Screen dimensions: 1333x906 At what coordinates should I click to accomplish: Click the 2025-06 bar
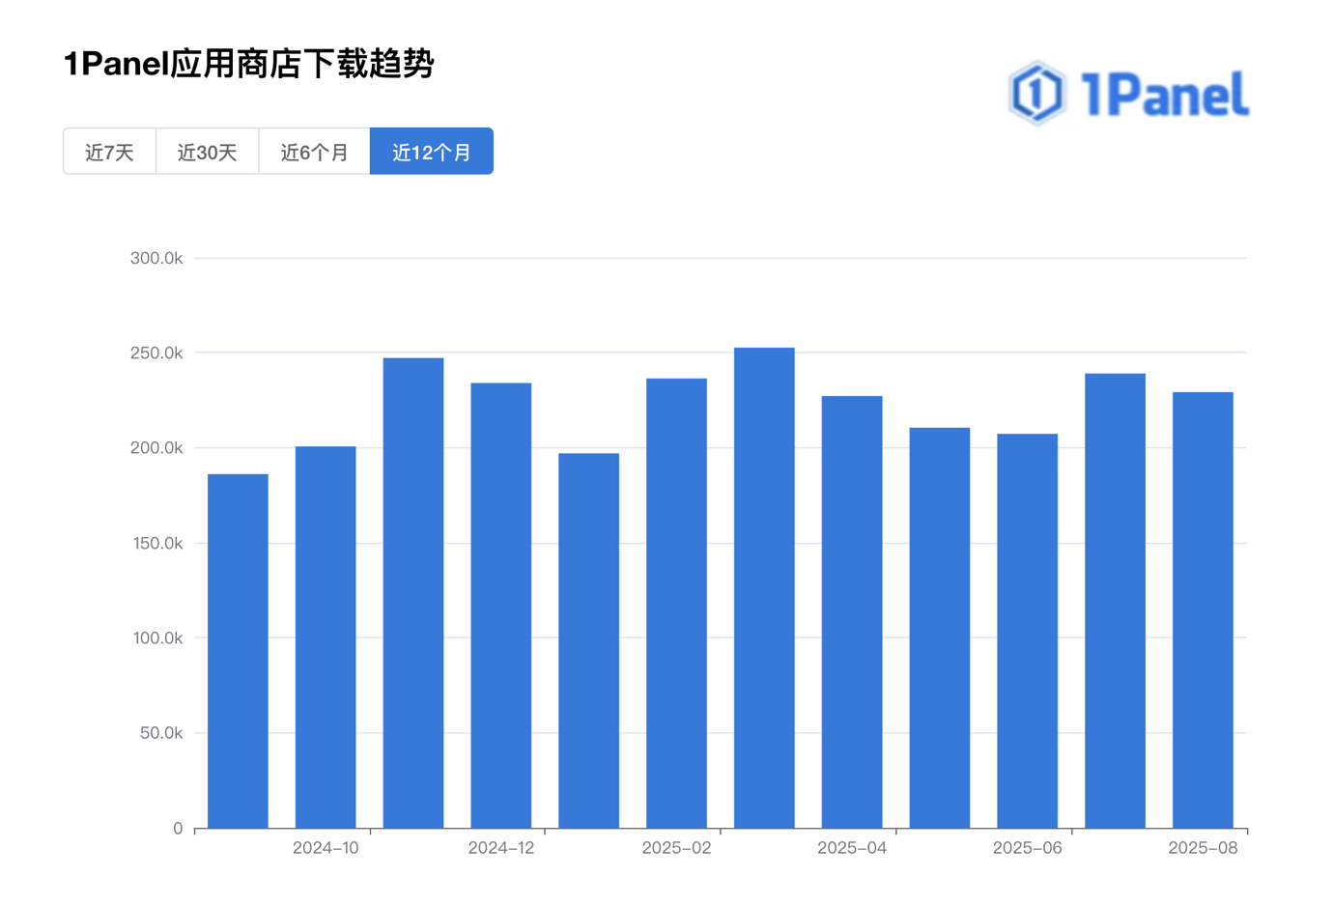point(1028,631)
